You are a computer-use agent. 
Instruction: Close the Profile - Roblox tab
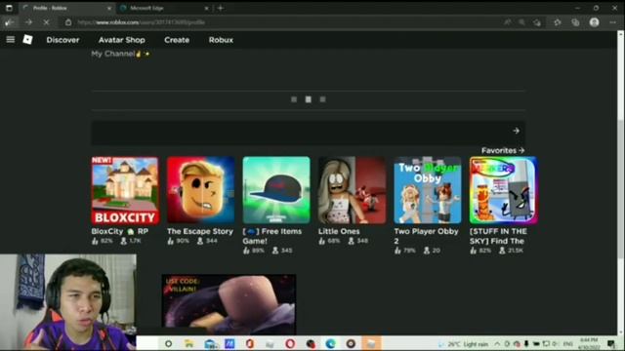click(109, 8)
